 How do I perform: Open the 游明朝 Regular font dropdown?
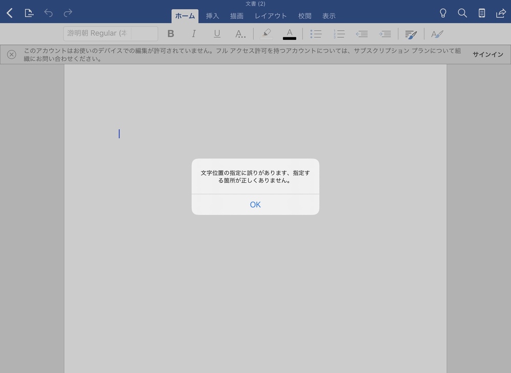[110, 34]
